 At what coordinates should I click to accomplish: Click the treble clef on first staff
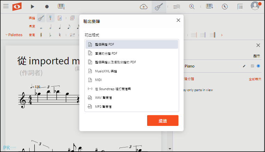23,100
